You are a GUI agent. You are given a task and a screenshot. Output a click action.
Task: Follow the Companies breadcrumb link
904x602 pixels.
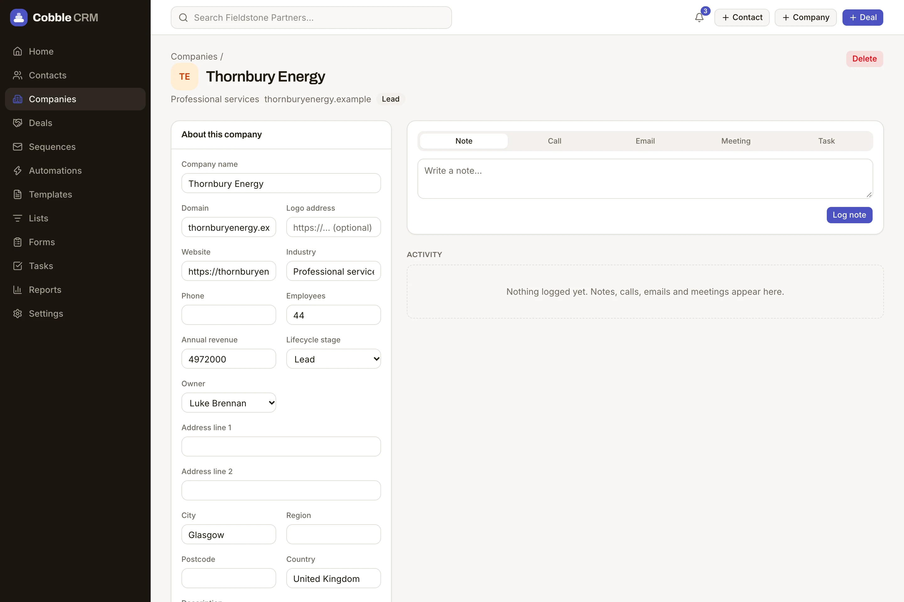point(194,56)
